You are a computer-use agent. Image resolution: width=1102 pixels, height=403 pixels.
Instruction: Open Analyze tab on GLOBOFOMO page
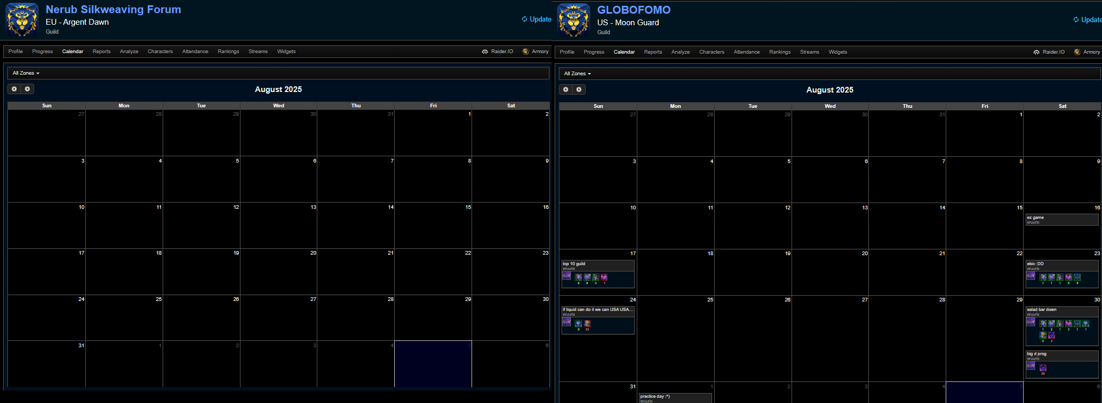tap(680, 52)
